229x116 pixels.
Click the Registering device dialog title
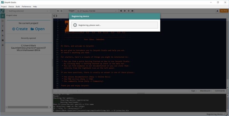pyautogui.click(x=80, y=16)
